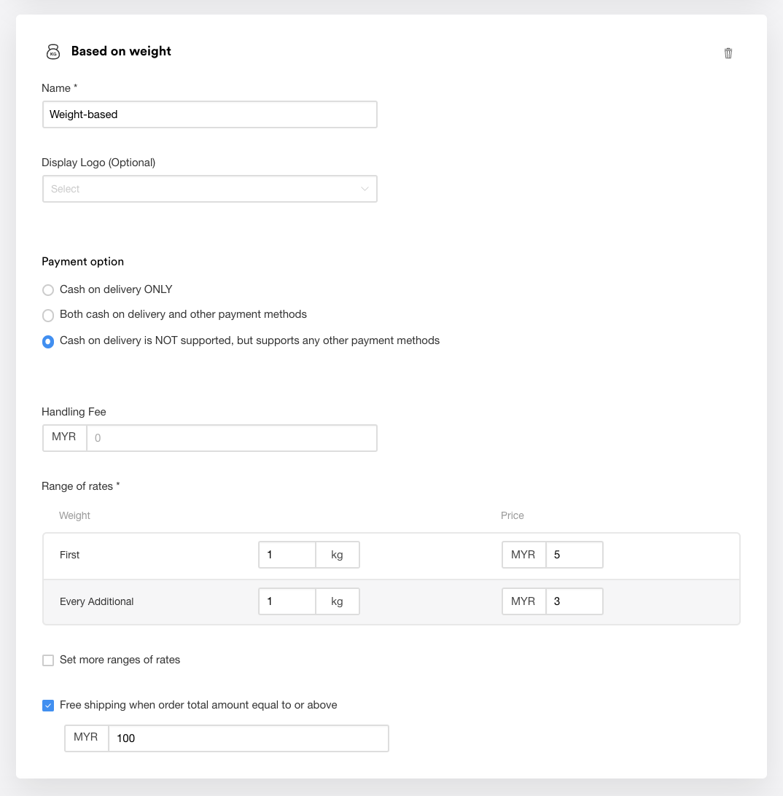The width and height of the screenshot is (783, 796).
Task: Edit free shipping threshold amount 100
Action: [x=249, y=738]
